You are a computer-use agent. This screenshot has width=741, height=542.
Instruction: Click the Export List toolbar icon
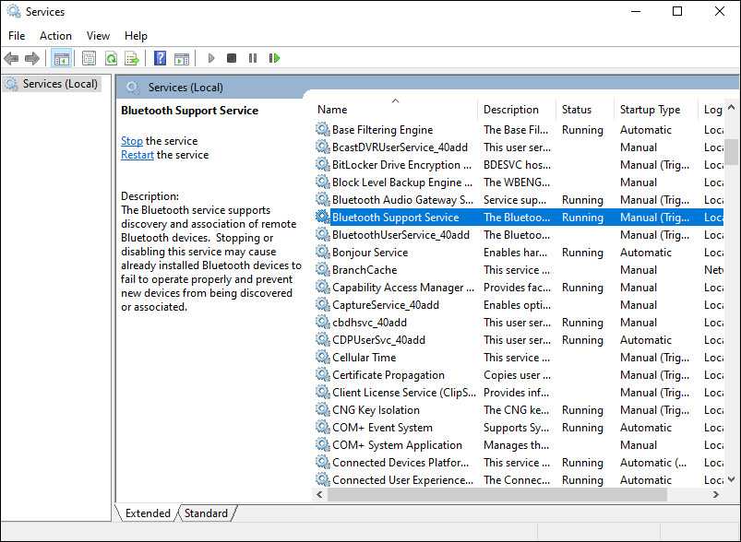coord(132,58)
